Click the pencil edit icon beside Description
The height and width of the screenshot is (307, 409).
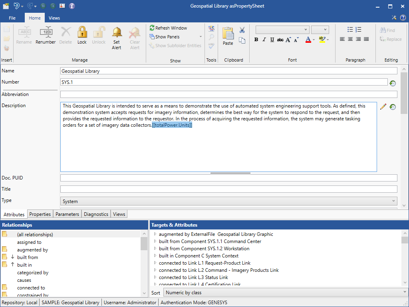coord(383,107)
